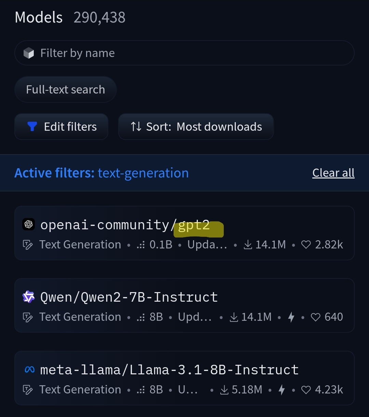The width and height of the screenshot is (369, 417).
Task: Open the meta-llama/Llama-3.1-8B-Instruct model page
Action: (x=169, y=370)
